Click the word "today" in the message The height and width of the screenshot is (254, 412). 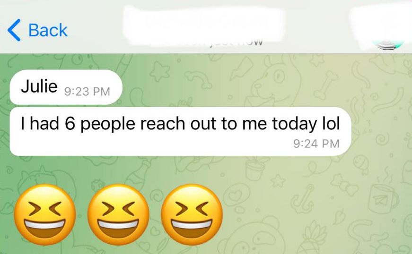pyautogui.click(x=294, y=124)
